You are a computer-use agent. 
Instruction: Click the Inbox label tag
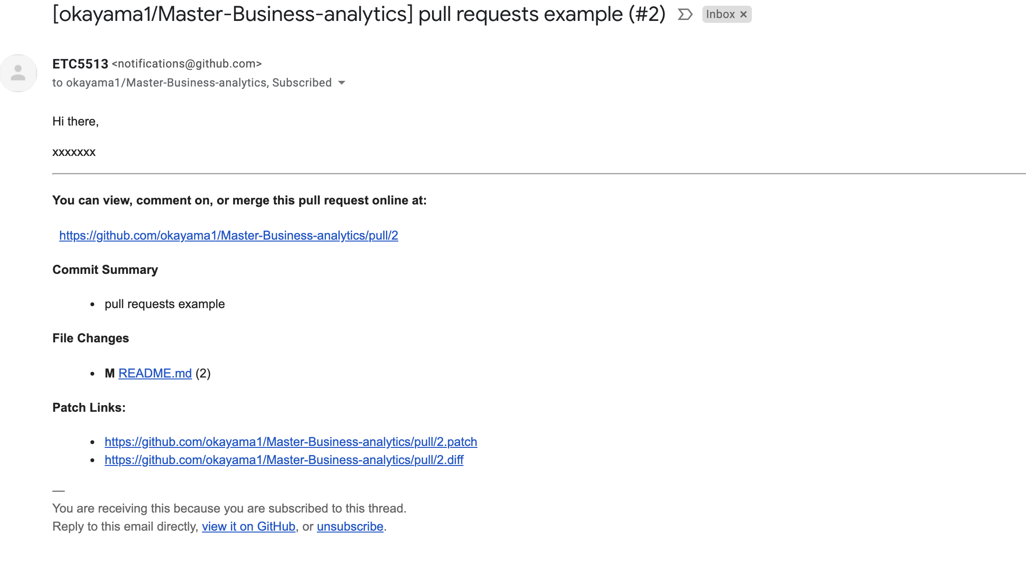[x=720, y=15]
